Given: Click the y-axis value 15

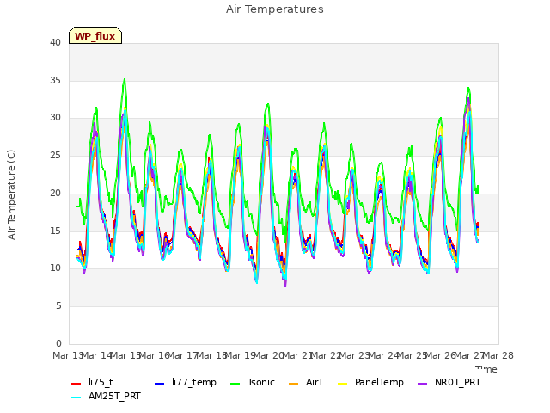Looking at the screenshot, I should point(55,231).
